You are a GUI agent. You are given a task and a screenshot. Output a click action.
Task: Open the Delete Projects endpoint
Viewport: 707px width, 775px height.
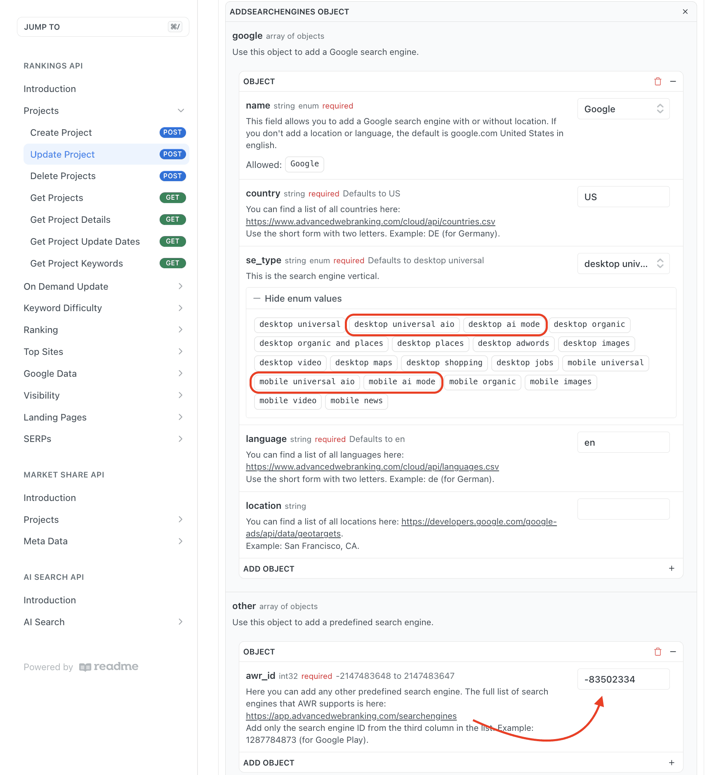click(x=106, y=176)
